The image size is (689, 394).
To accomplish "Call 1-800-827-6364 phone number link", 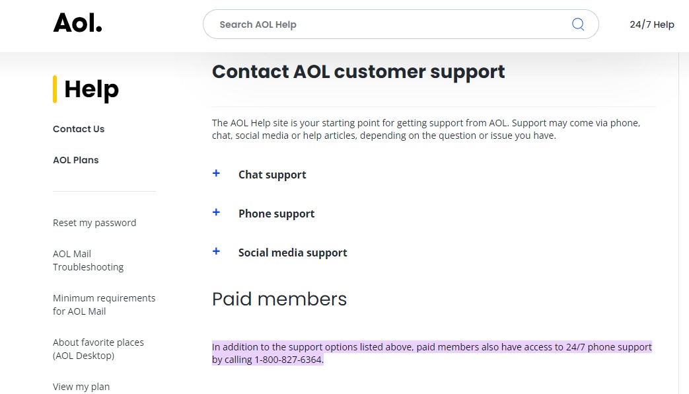I will pos(287,360).
